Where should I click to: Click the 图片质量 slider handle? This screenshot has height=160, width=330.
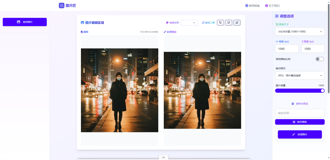[322, 90]
